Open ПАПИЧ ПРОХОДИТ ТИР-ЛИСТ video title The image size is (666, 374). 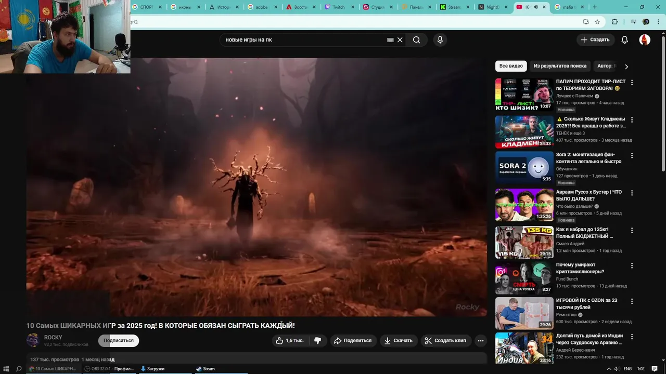591,85
